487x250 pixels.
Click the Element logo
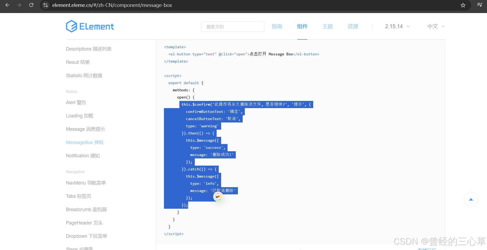pos(90,26)
